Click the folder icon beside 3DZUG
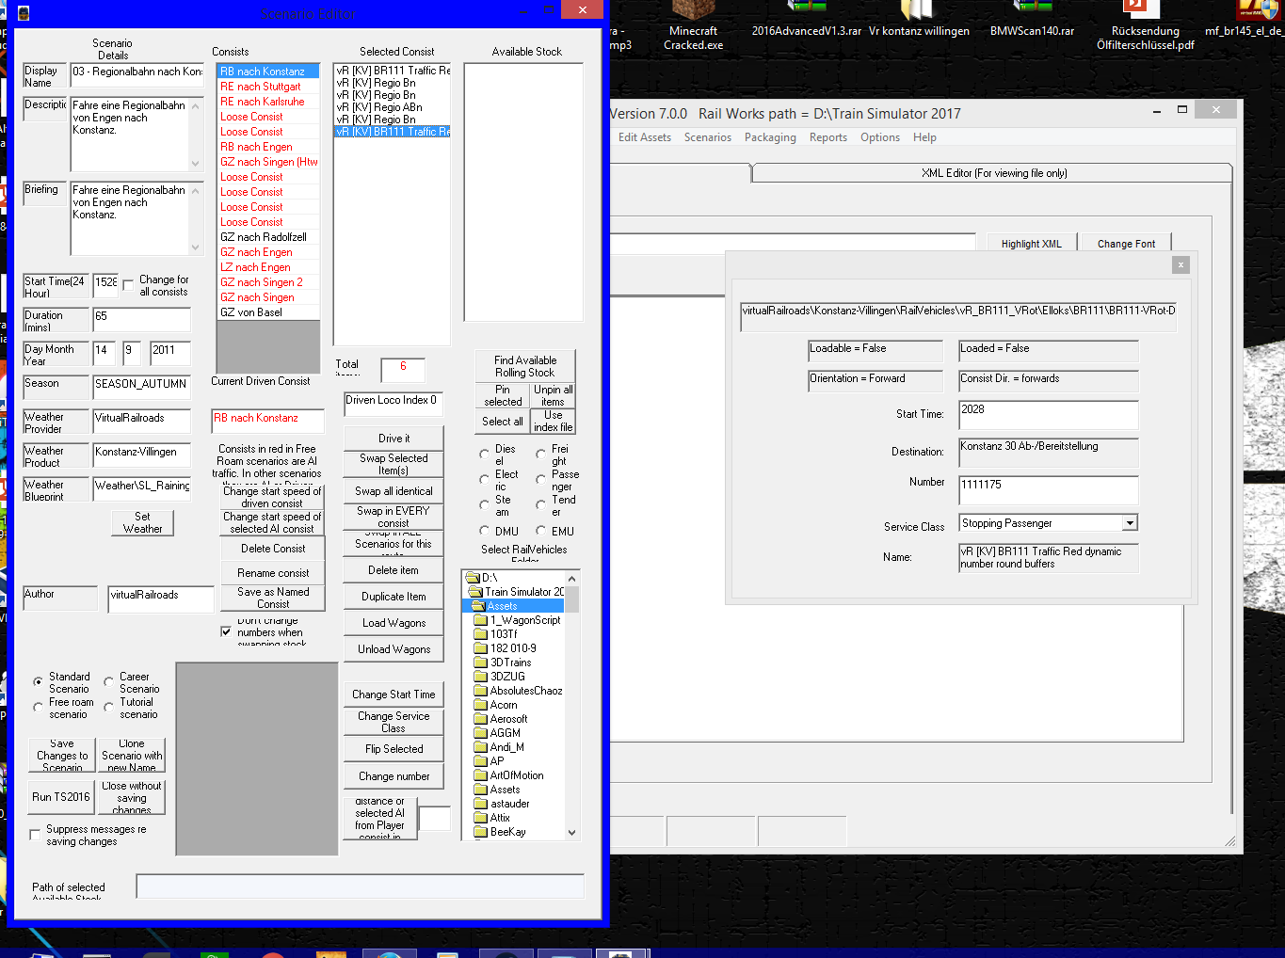 tap(480, 677)
